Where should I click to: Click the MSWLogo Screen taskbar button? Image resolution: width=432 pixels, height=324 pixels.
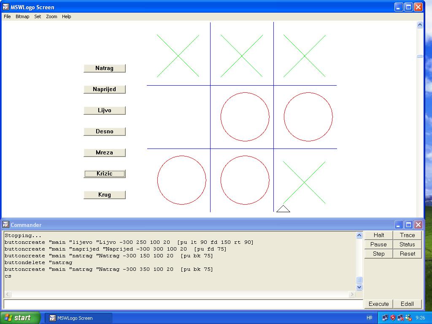click(78, 318)
